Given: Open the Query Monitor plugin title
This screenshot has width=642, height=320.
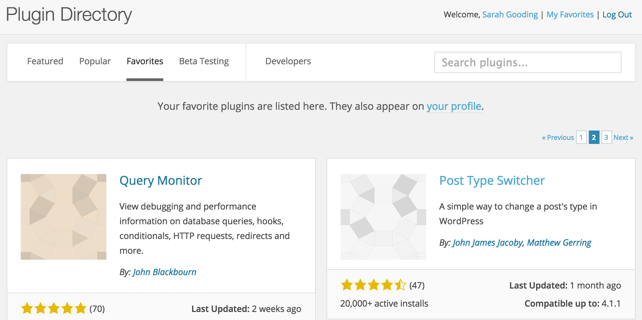Looking at the screenshot, I should [x=161, y=181].
